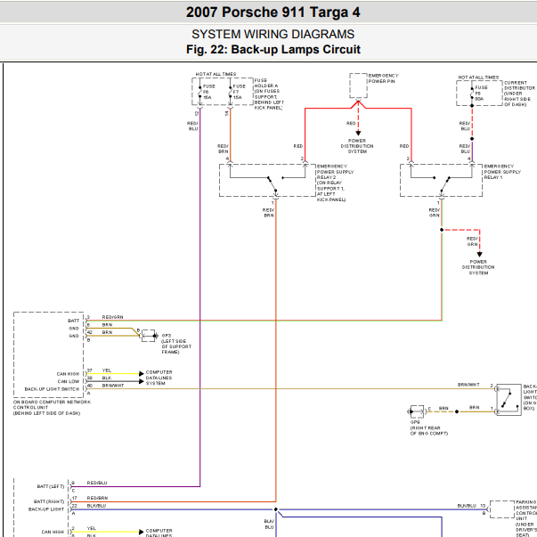This screenshot has height=537, width=537.
Task: Select the 80A fuse in Current Distributor
Action: [472, 94]
